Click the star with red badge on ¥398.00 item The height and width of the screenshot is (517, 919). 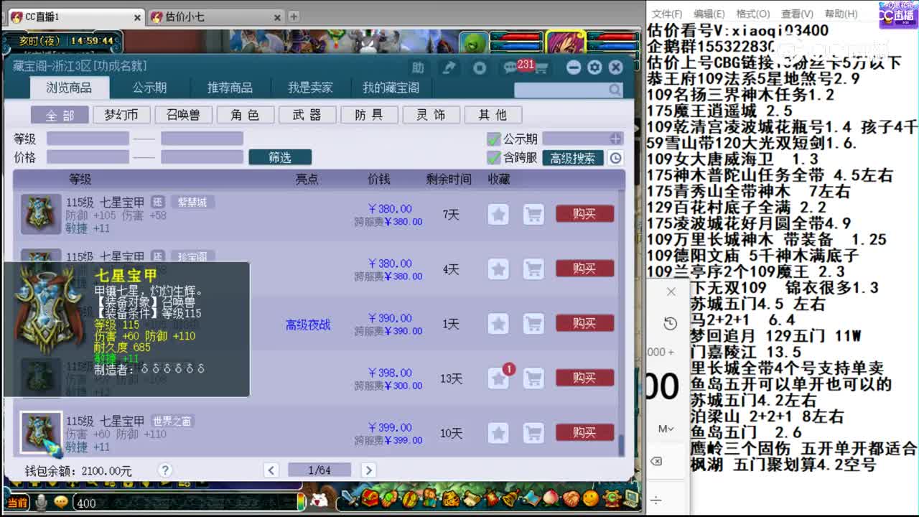(500, 377)
